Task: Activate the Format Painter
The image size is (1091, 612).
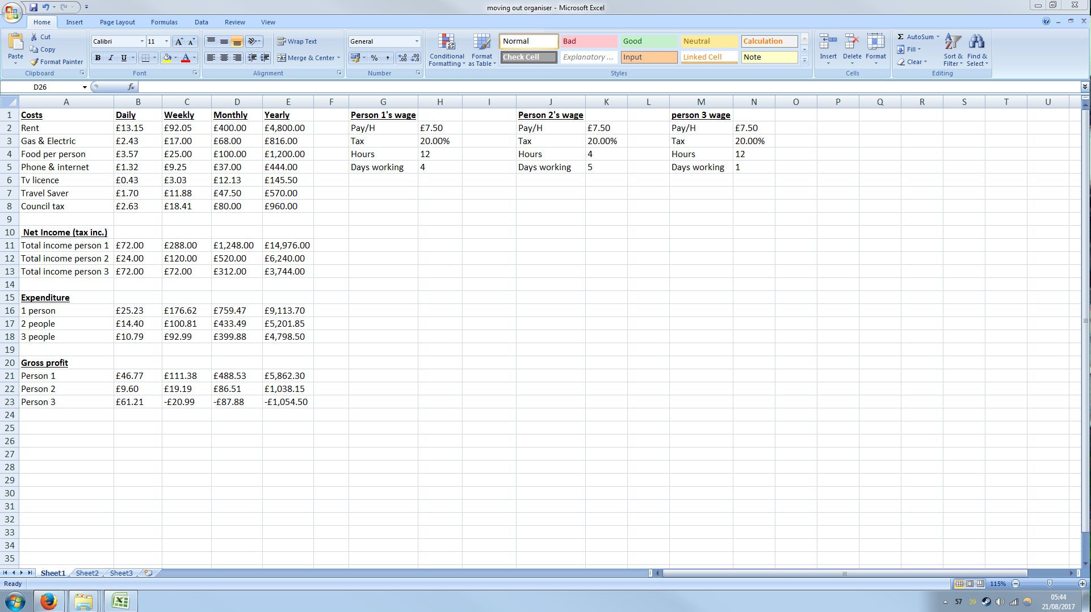Action: click(x=57, y=62)
